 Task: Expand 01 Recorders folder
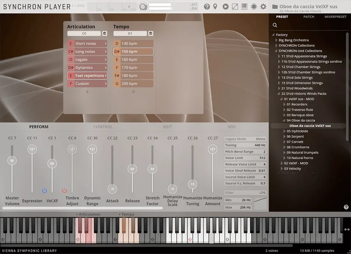point(284,104)
